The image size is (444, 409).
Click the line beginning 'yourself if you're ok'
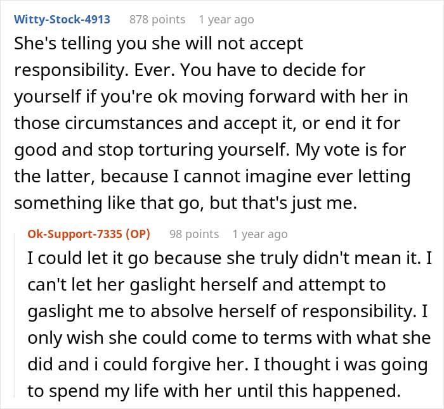coord(211,97)
